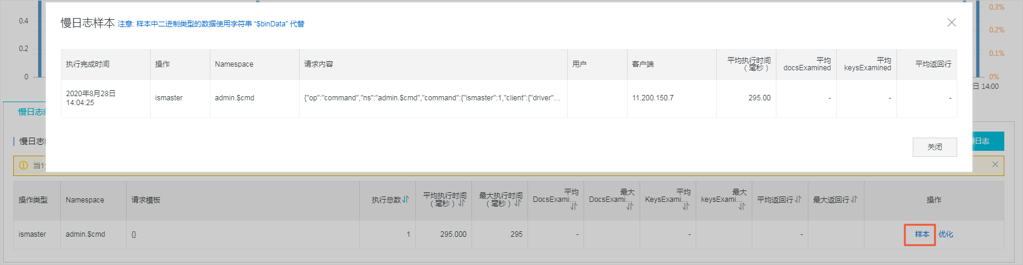
Task: Click dialog's 平均 docsExamined column header
Action: (x=807, y=64)
